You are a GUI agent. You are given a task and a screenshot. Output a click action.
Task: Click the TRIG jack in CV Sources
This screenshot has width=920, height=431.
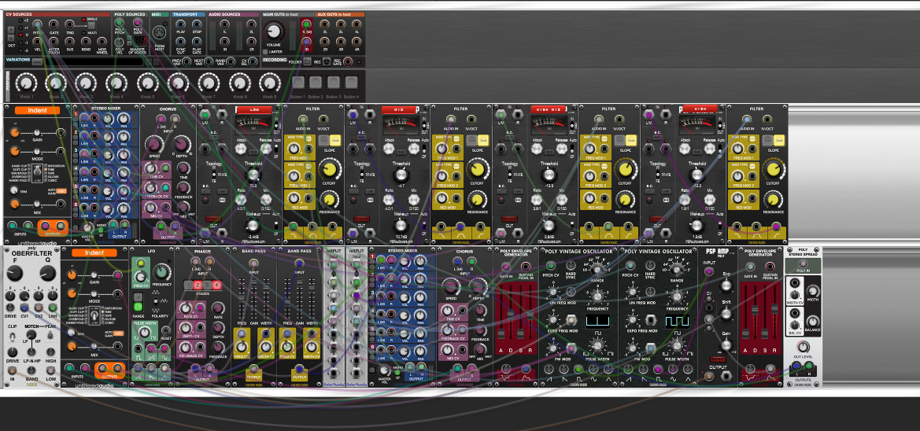click(x=69, y=24)
